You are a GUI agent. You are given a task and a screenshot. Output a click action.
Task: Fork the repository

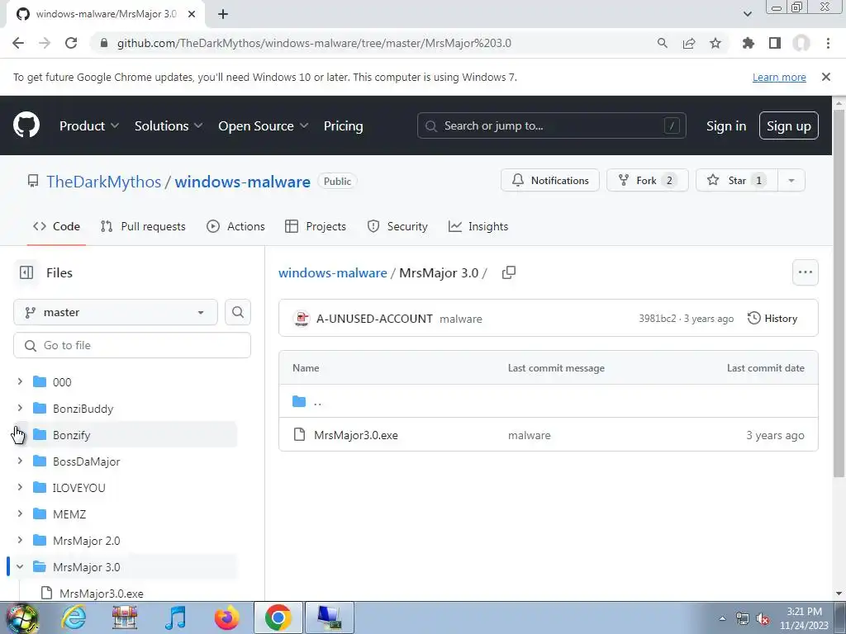click(x=648, y=181)
